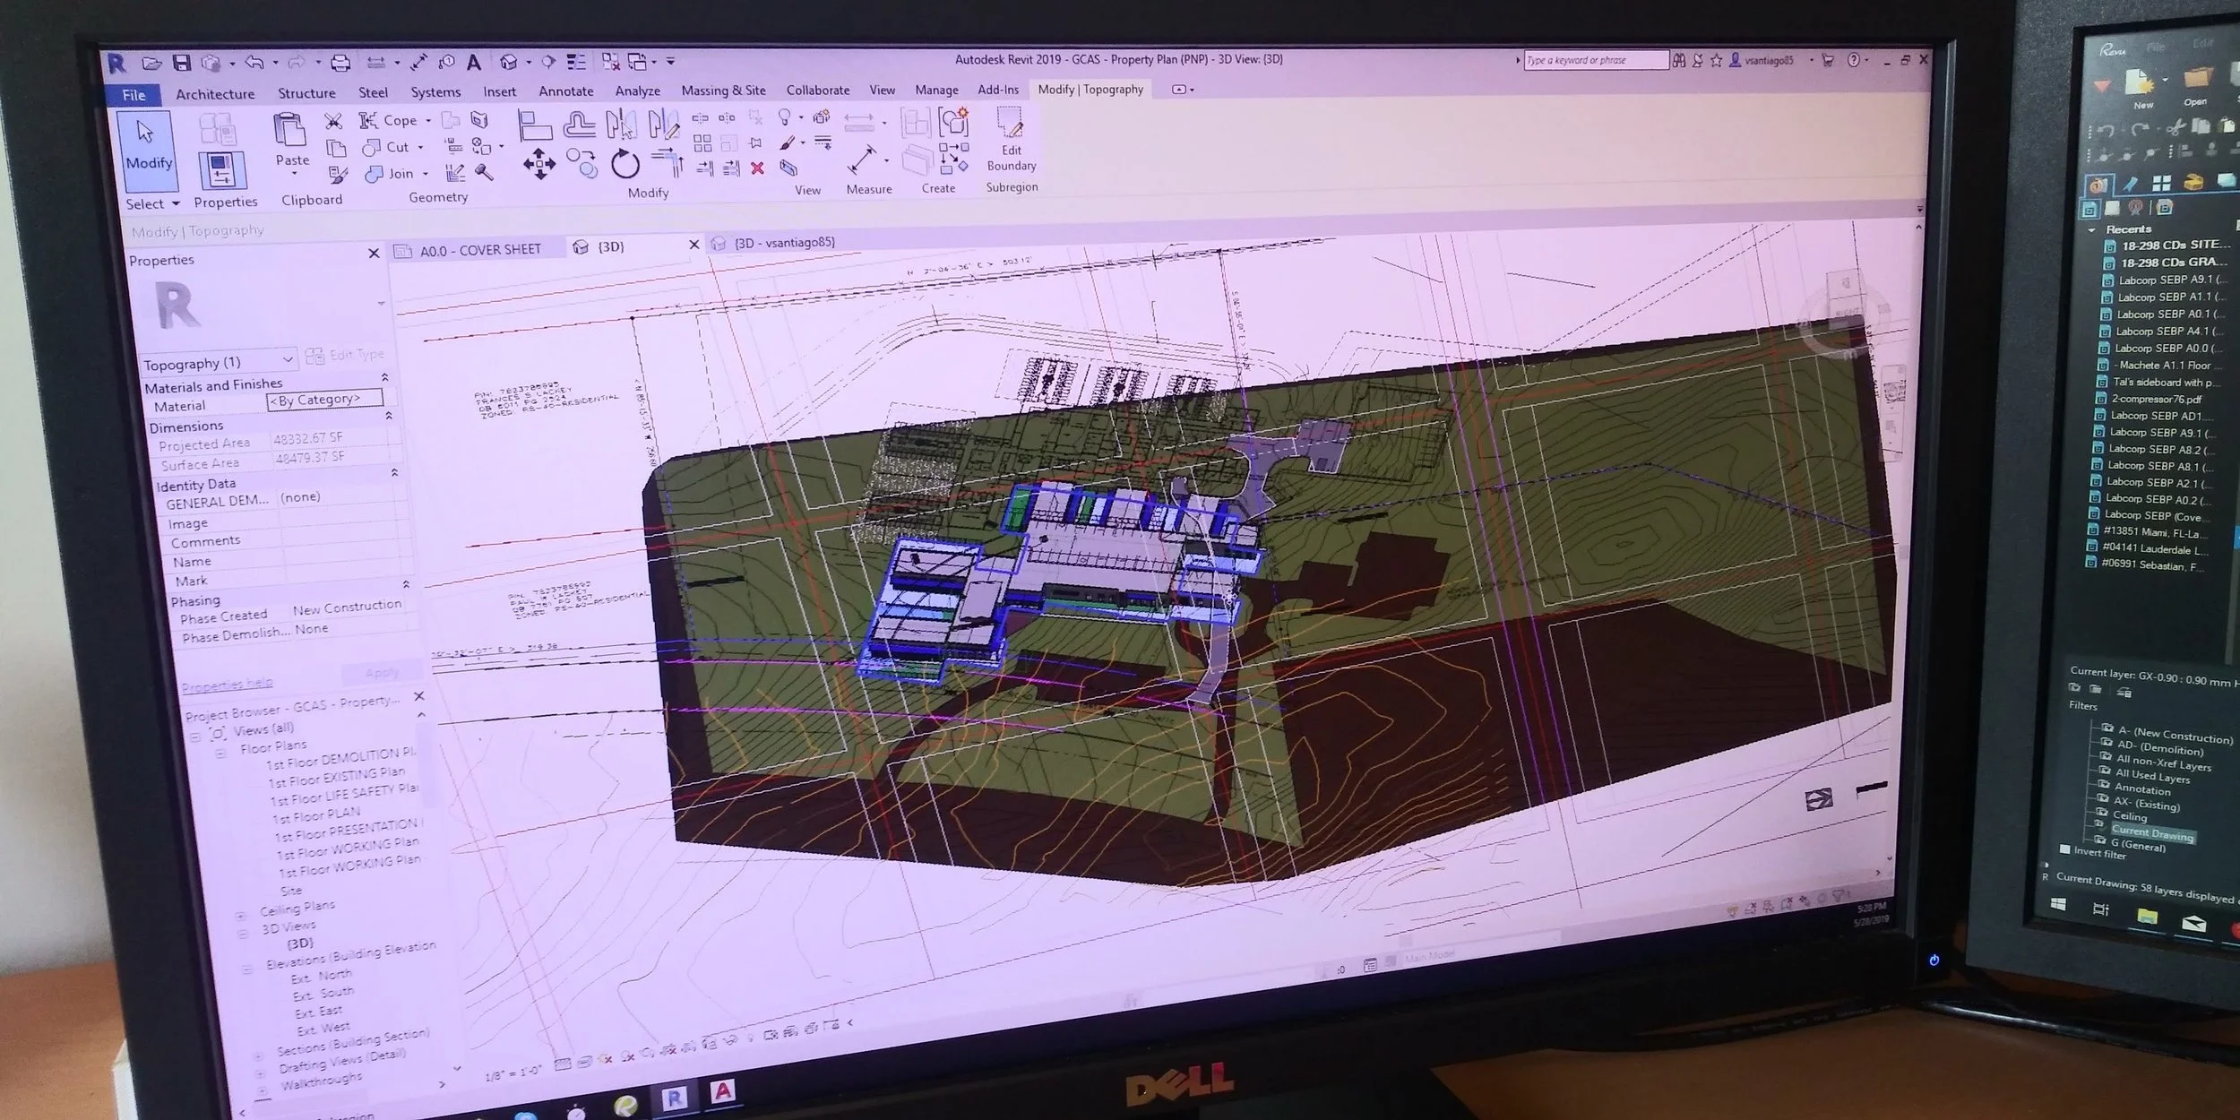Toggle Sun Path in view control bar
This screenshot has width=2240, height=1120.
coord(606,1057)
